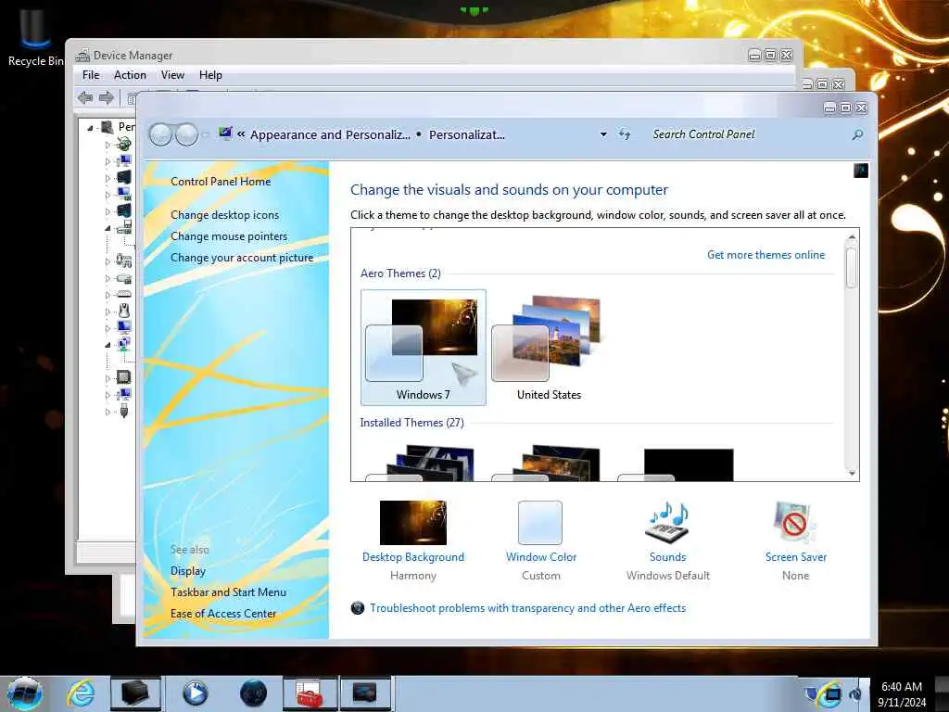Image resolution: width=949 pixels, height=712 pixels.
Task: Select the Windows 7 Aero theme
Action: [423, 348]
